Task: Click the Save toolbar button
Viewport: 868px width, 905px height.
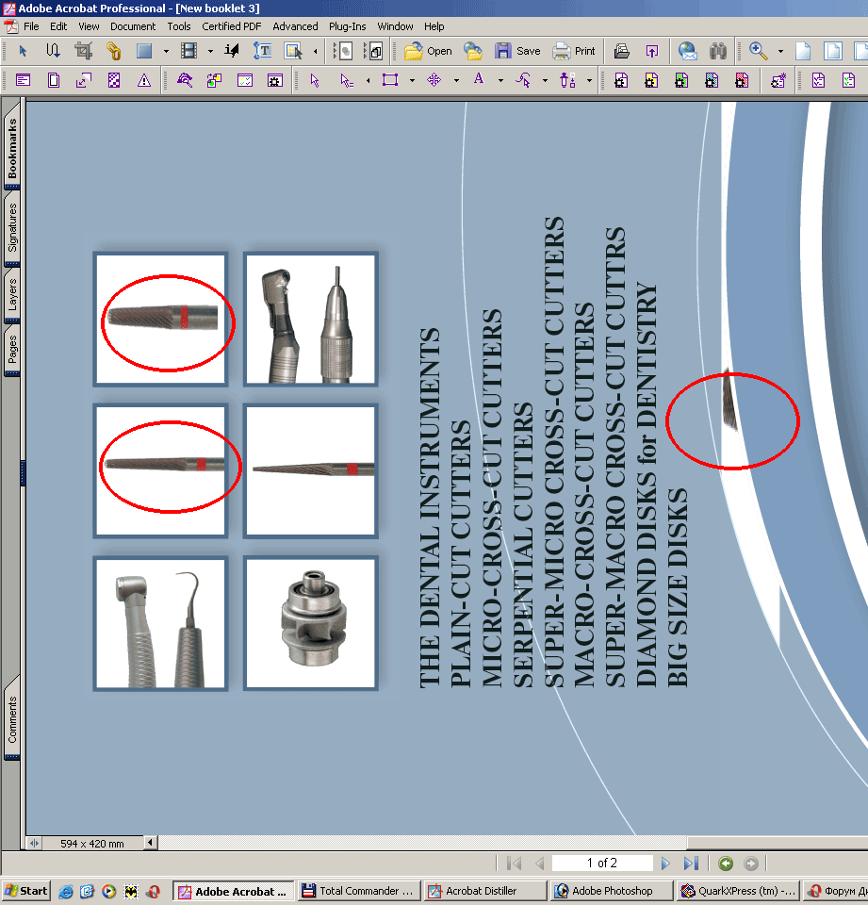Action: [517, 51]
